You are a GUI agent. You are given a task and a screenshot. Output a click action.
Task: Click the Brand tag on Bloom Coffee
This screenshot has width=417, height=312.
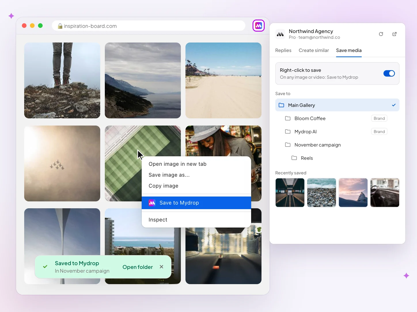[x=379, y=118]
